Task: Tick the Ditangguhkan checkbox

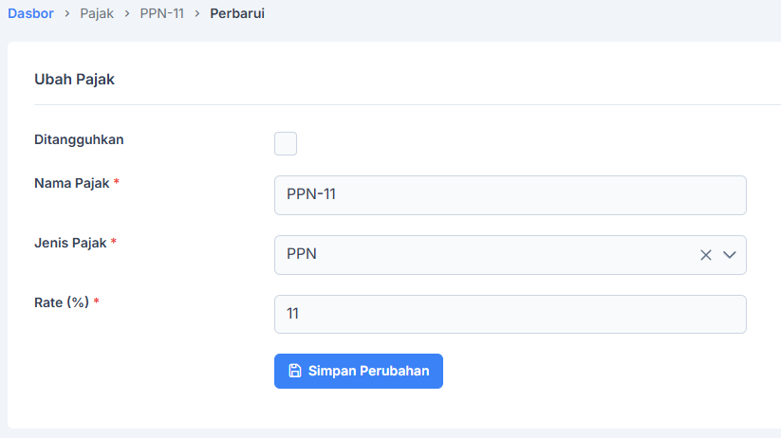Action: [x=286, y=143]
